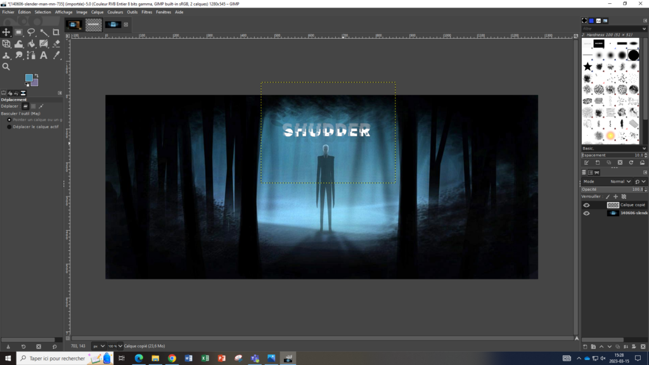Switch to the Paths tab in layers dock
Screen dimensions: 649x365
point(597,172)
